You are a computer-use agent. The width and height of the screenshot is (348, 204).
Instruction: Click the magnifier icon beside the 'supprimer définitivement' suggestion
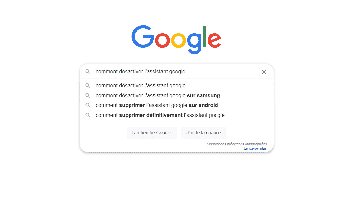[x=88, y=115]
